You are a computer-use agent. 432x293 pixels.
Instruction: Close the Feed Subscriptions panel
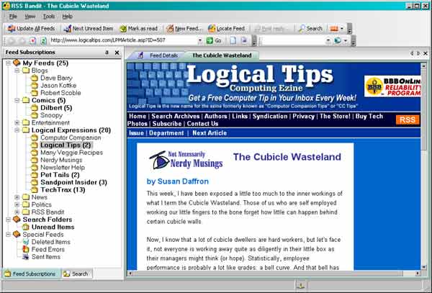click(x=117, y=53)
